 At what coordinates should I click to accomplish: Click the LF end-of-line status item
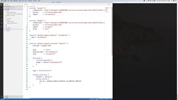click(x=104, y=99)
